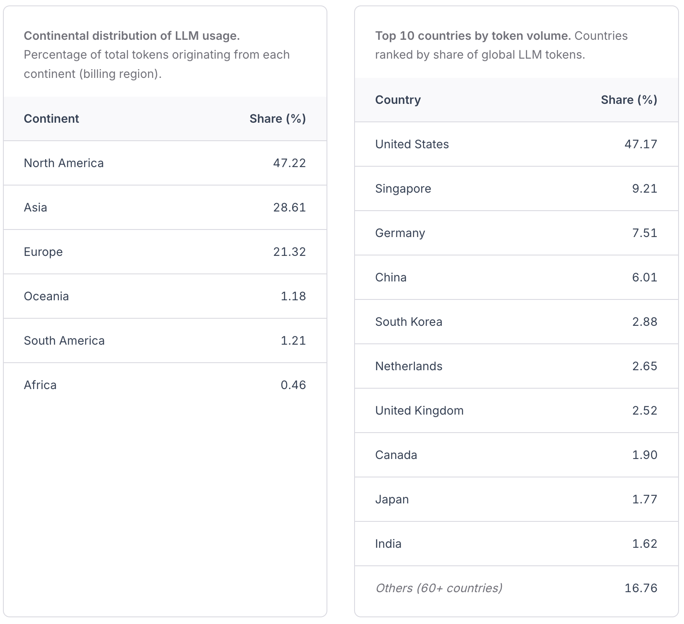Click the continent table's Share (%) header
The height and width of the screenshot is (624, 684).
pyautogui.click(x=278, y=119)
